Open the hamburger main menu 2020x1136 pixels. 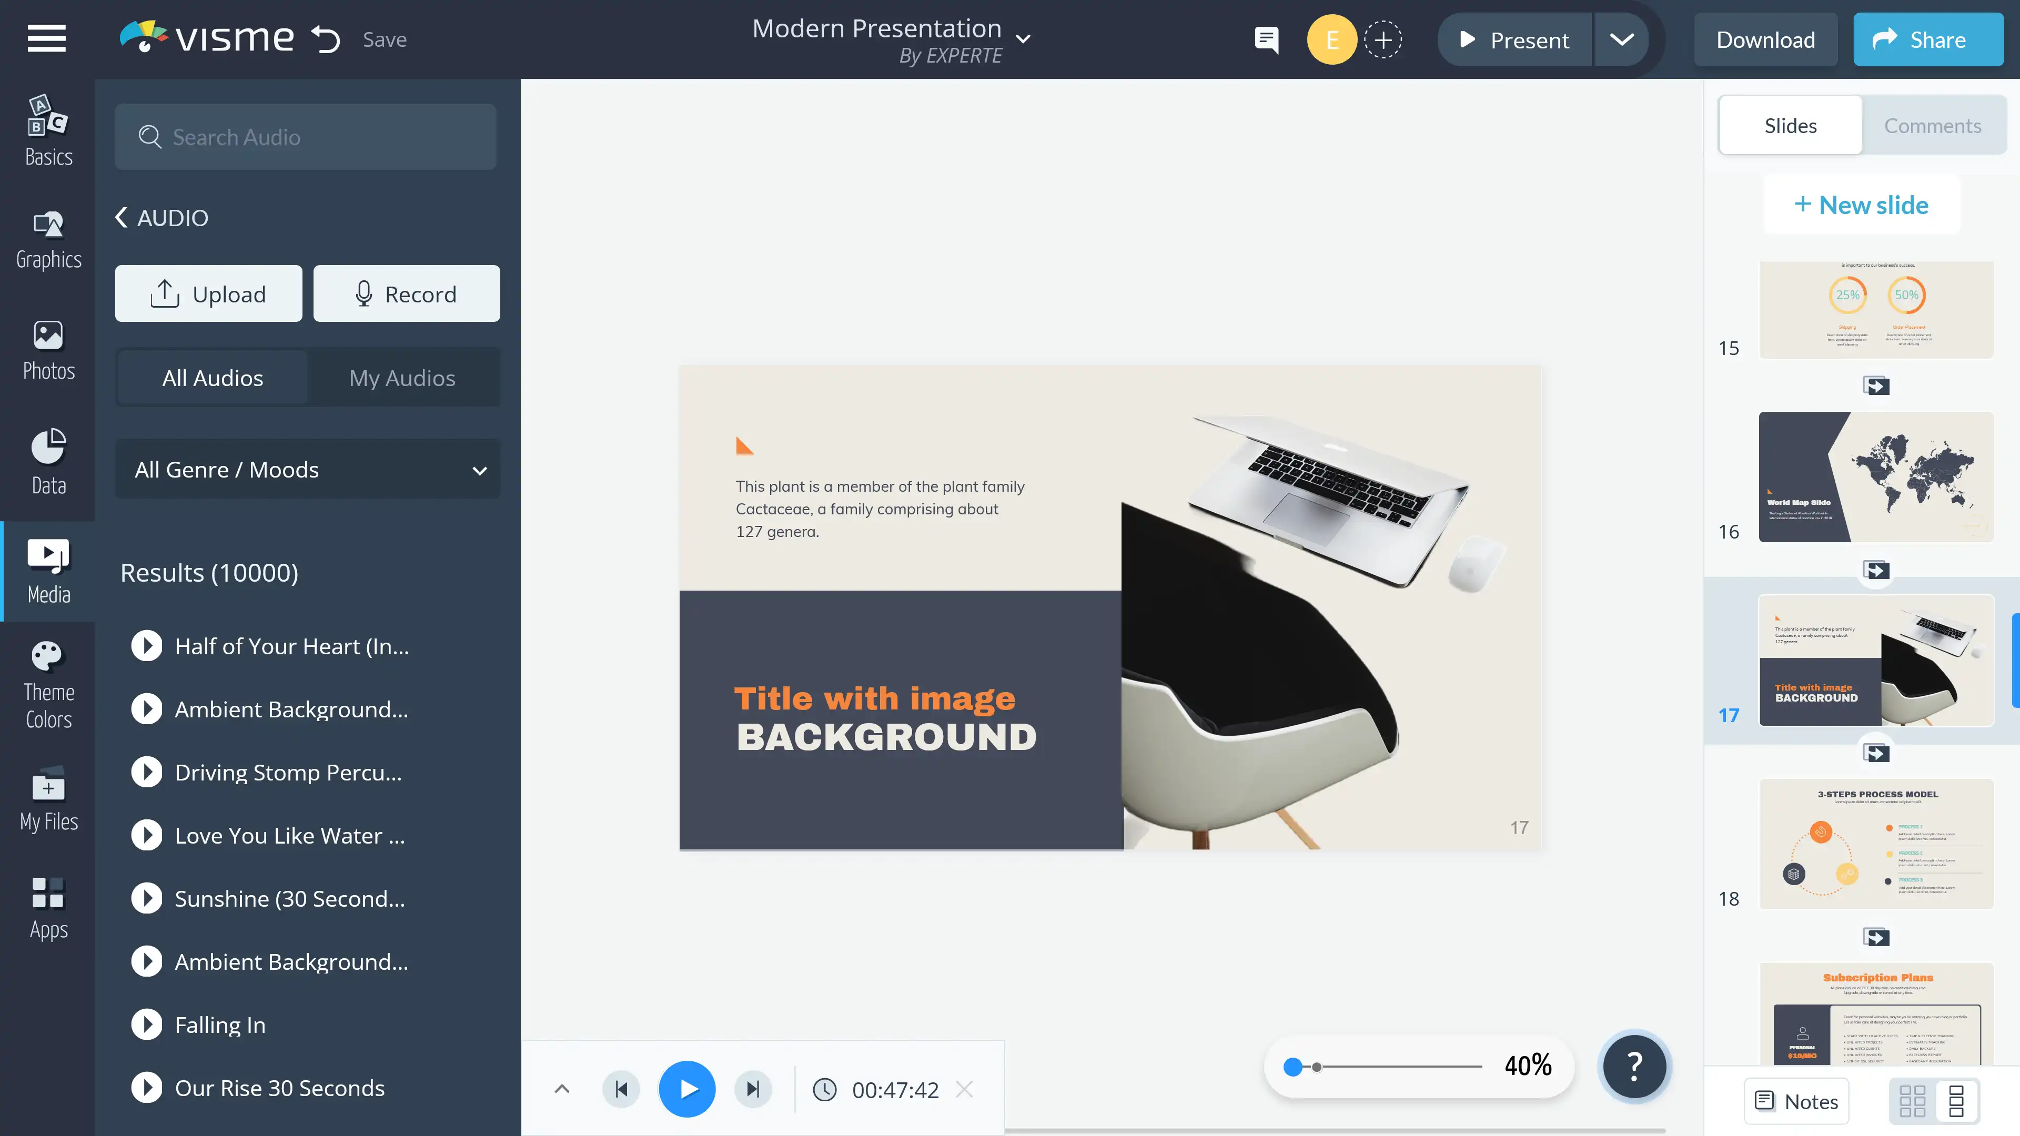coord(46,38)
